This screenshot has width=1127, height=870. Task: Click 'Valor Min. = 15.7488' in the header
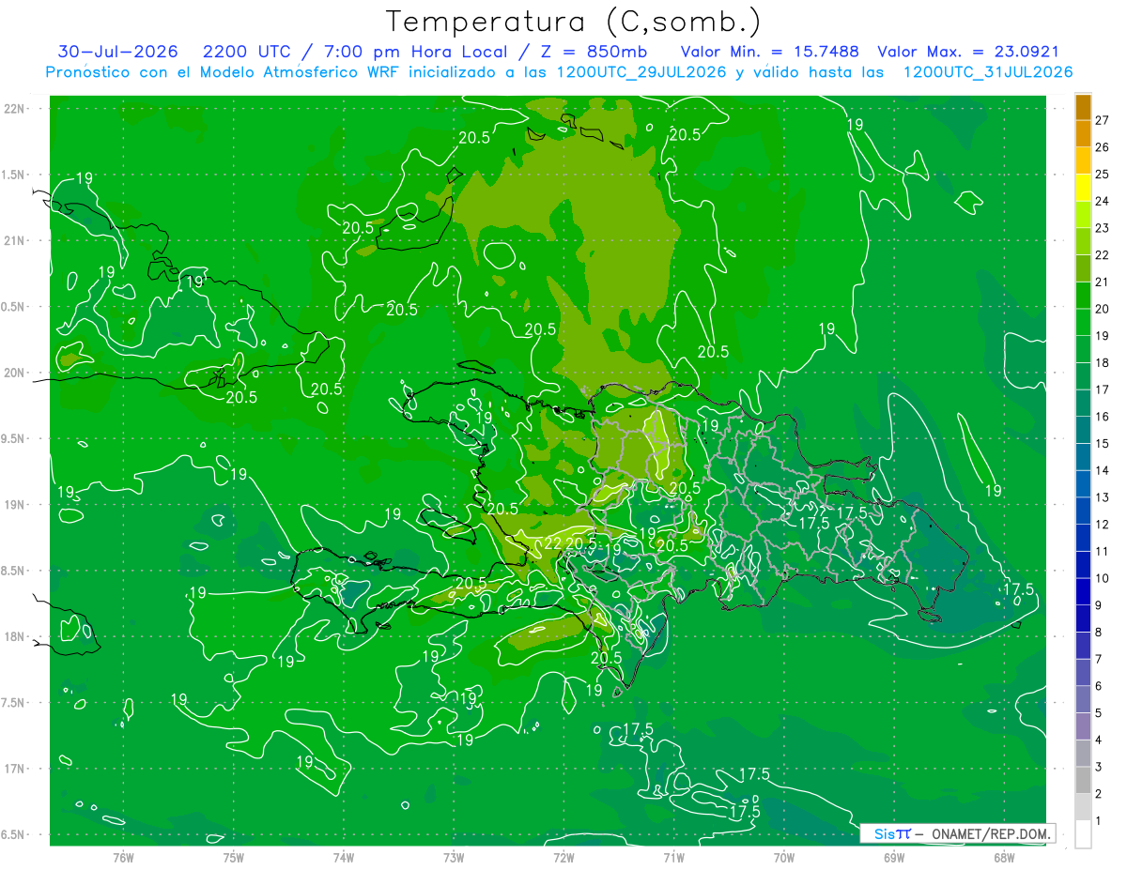[770, 52]
